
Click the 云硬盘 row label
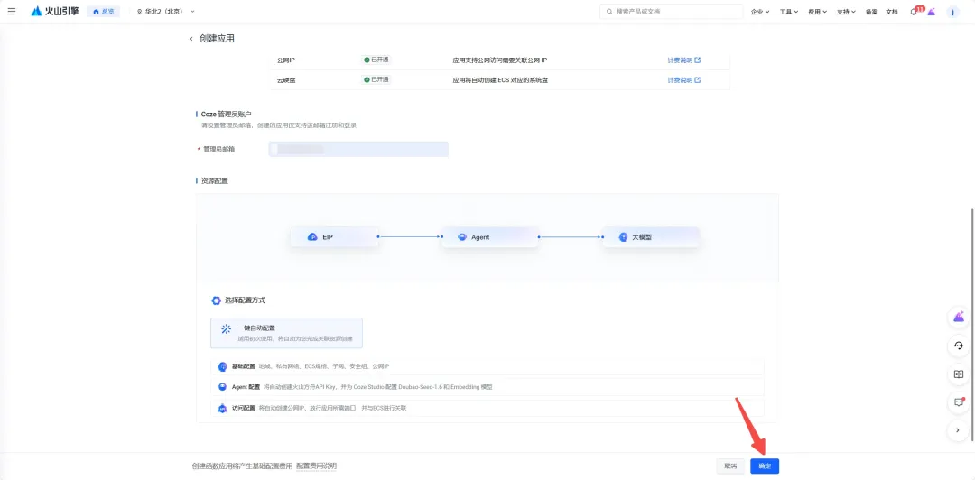point(285,80)
